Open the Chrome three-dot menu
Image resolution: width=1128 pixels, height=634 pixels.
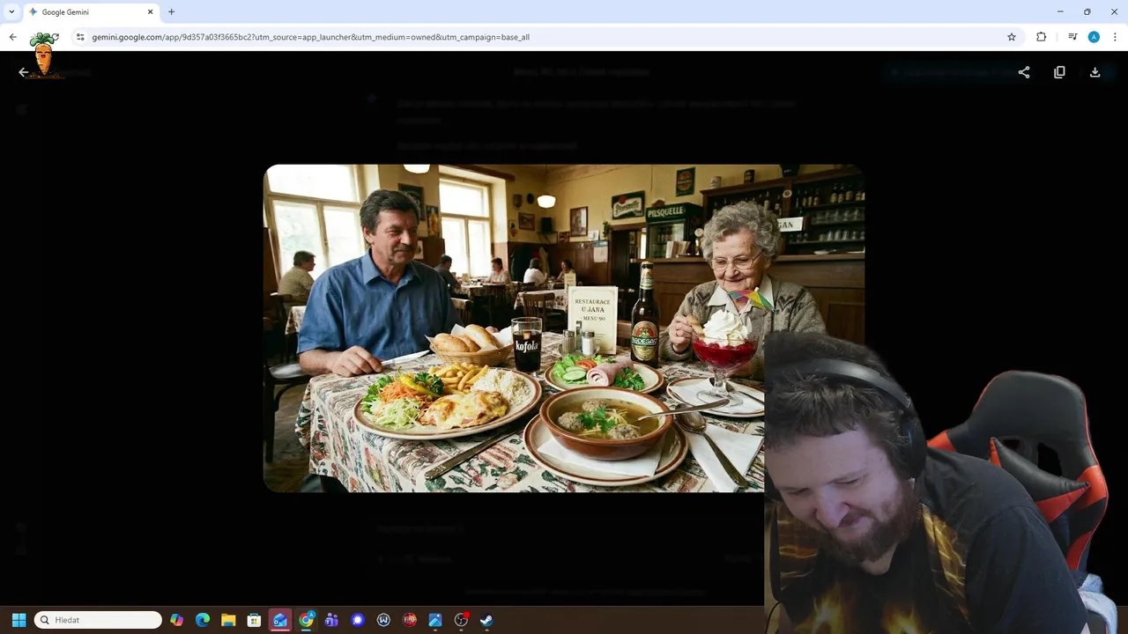(x=1115, y=37)
